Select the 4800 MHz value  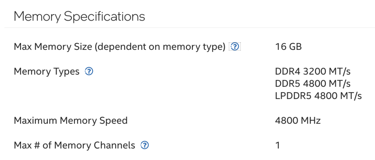tap(298, 120)
